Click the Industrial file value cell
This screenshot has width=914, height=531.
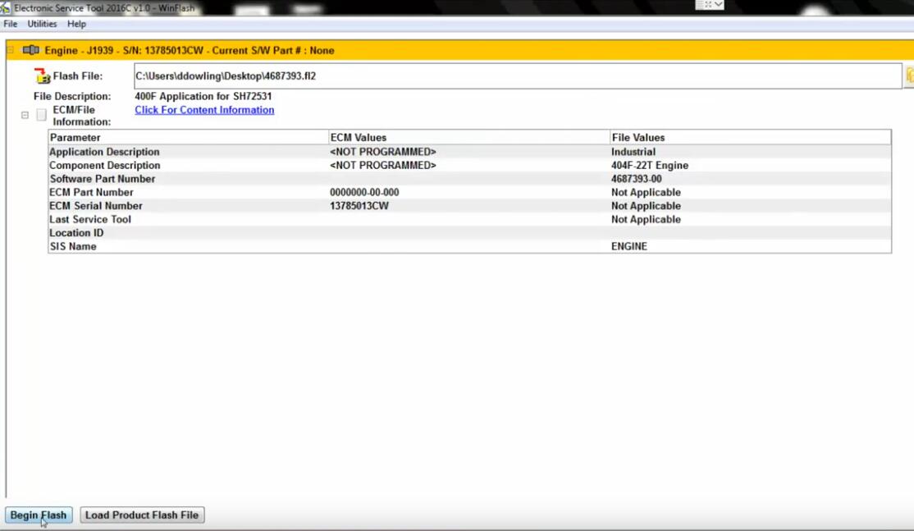point(633,152)
